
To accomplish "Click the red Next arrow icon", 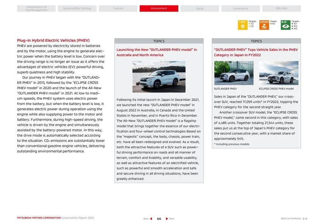I will (x=167, y=219).
